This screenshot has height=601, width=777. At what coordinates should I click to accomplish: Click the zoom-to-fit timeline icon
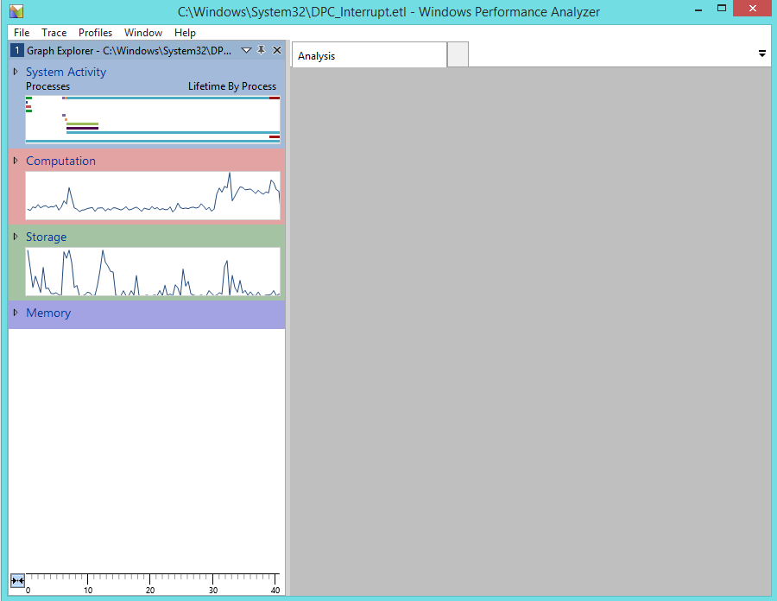click(x=17, y=580)
